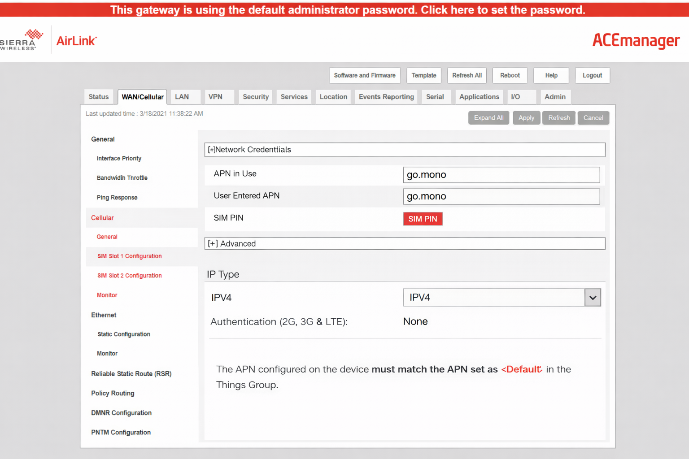This screenshot has width=689, height=459.
Task: Click the APN in Use field
Action: (x=501, y=175)
